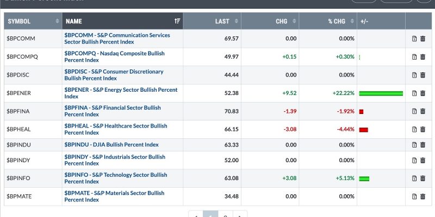Open notes icon for $BPCOMPQ row
The width and height of the screenshot is (435, 217).
point(414,57)
